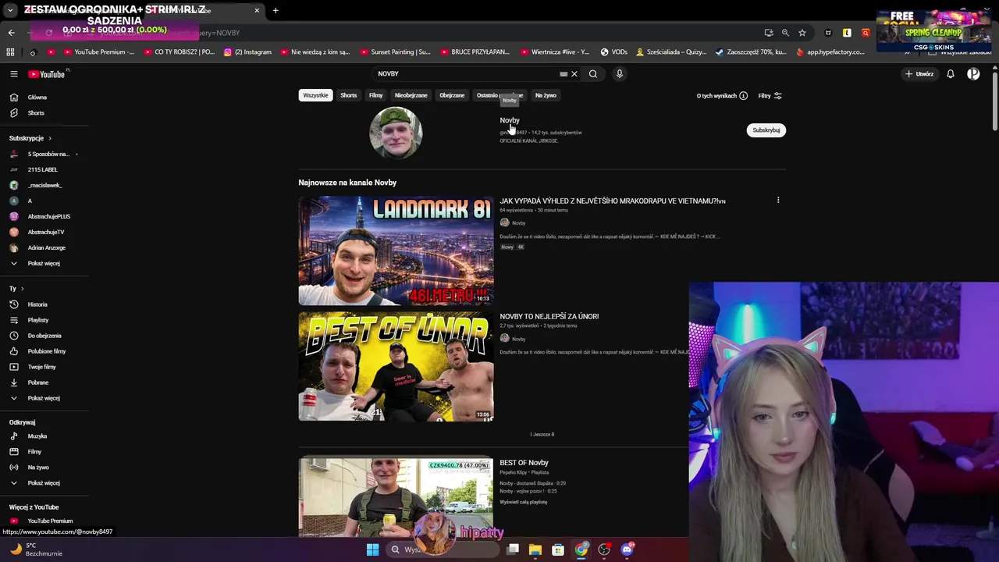
Task: Select the Filmy filter chip
Action: point(375,95)
